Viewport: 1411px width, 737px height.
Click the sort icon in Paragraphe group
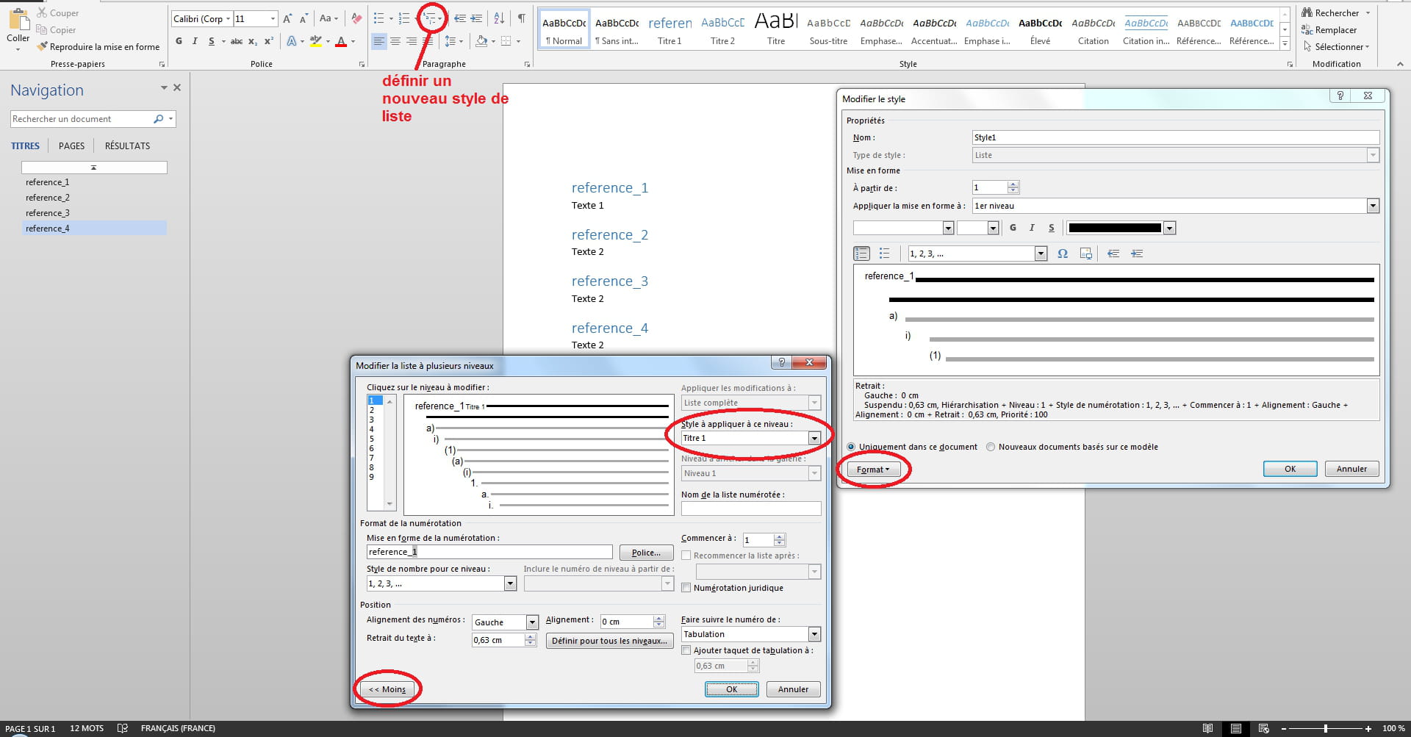click(499, 18)
